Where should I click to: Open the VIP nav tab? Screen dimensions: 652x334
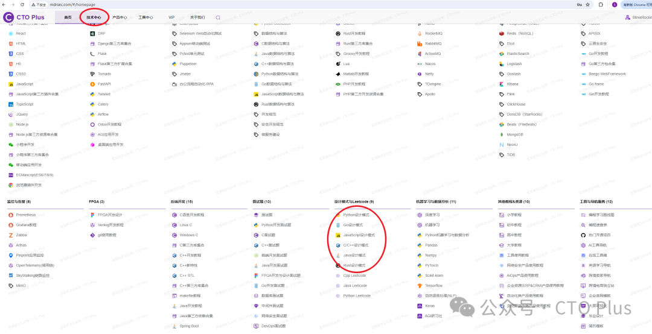(x=171, y=17)
